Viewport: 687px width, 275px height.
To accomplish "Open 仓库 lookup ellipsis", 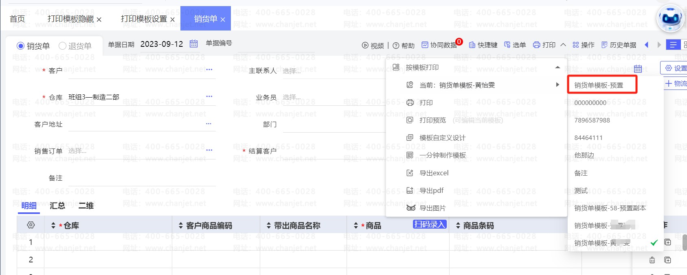I will click(x=209, y=96).
